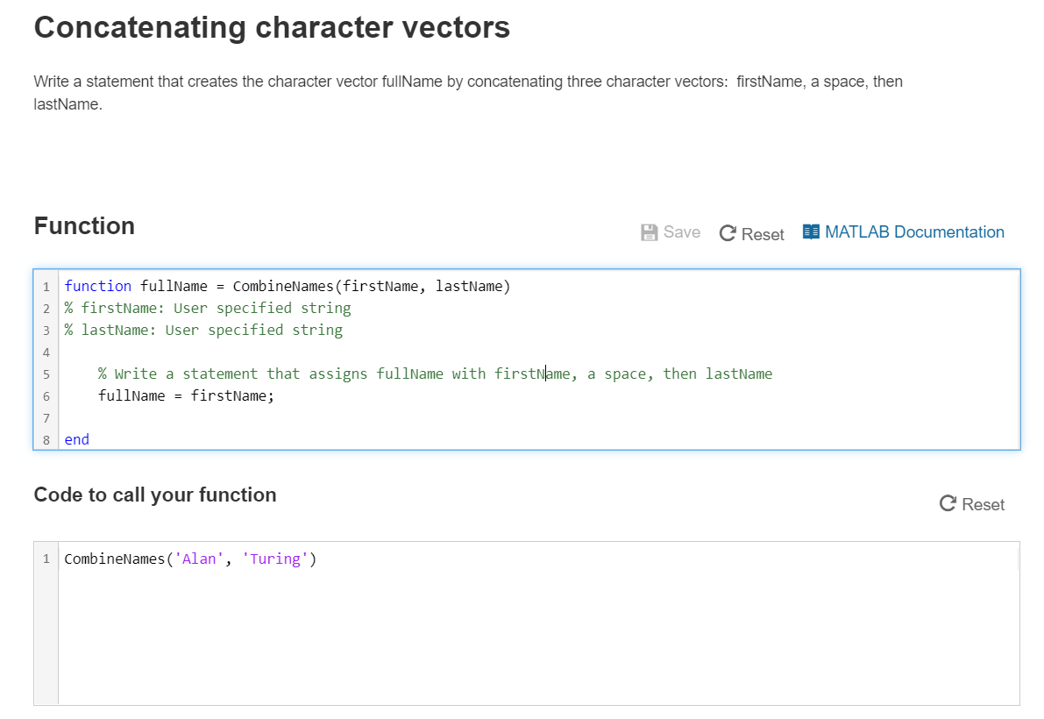Click the 'function' keyword on line 1
Image resolution: width=1044 pixels, height=719 pixels.
[98, 286]
